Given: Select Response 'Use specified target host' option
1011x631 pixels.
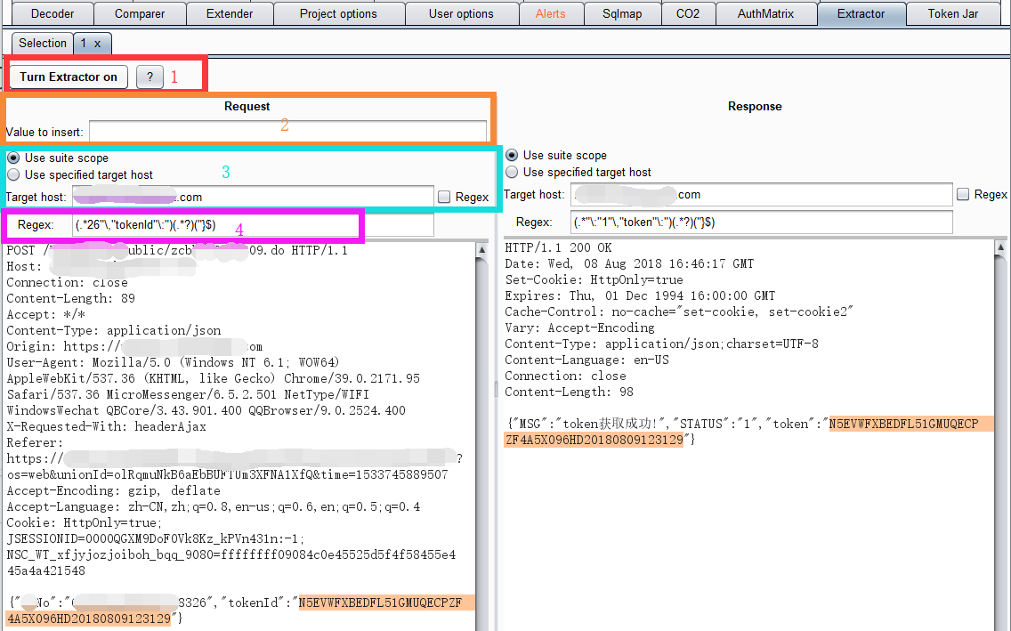Looking at the screenshot, I should pos(512,173).
